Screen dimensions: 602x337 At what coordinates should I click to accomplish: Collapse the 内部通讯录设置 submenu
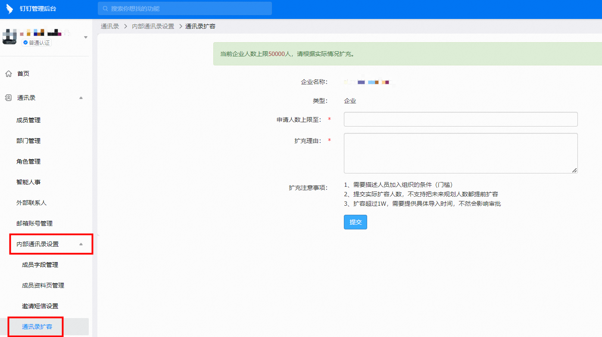pyautogui.click(x=81, y=244)
